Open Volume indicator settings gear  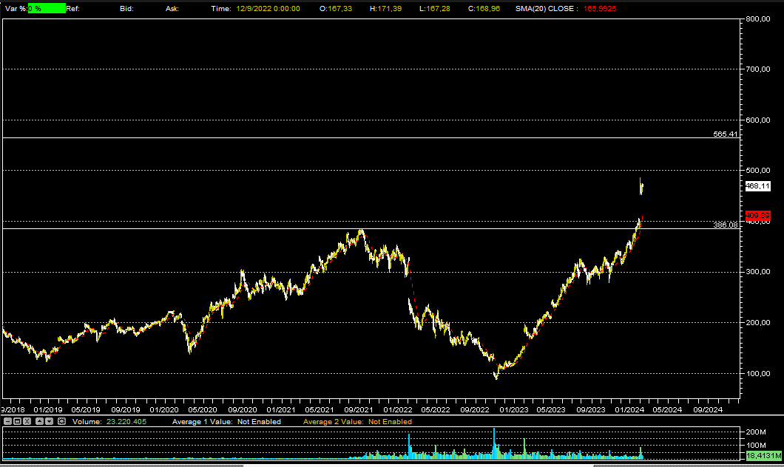tap(62, 421)
